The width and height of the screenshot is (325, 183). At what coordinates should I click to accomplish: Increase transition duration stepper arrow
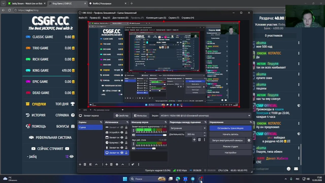click(x=205, y=133)
